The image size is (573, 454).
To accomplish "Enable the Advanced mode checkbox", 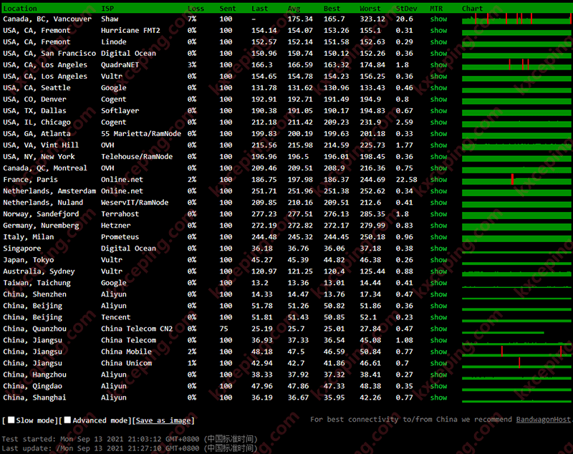I will [67, 420].
